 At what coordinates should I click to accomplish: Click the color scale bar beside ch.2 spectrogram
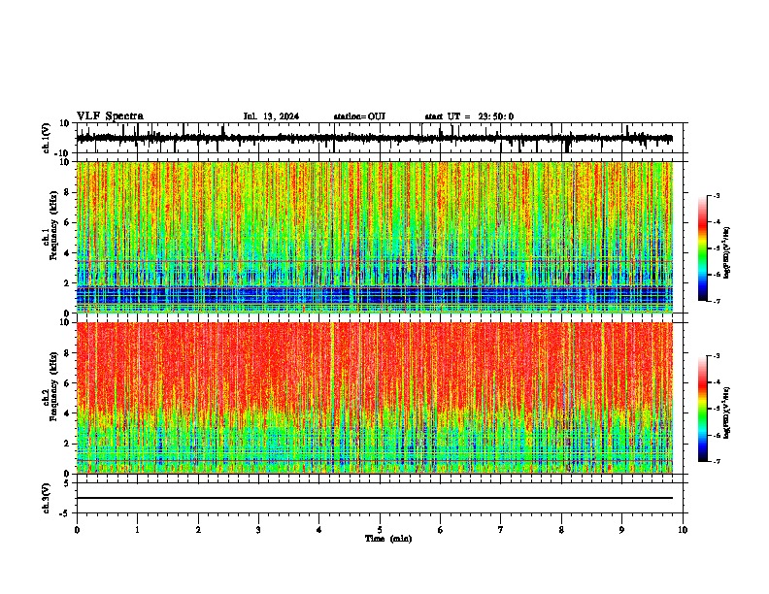pos(703,409)
